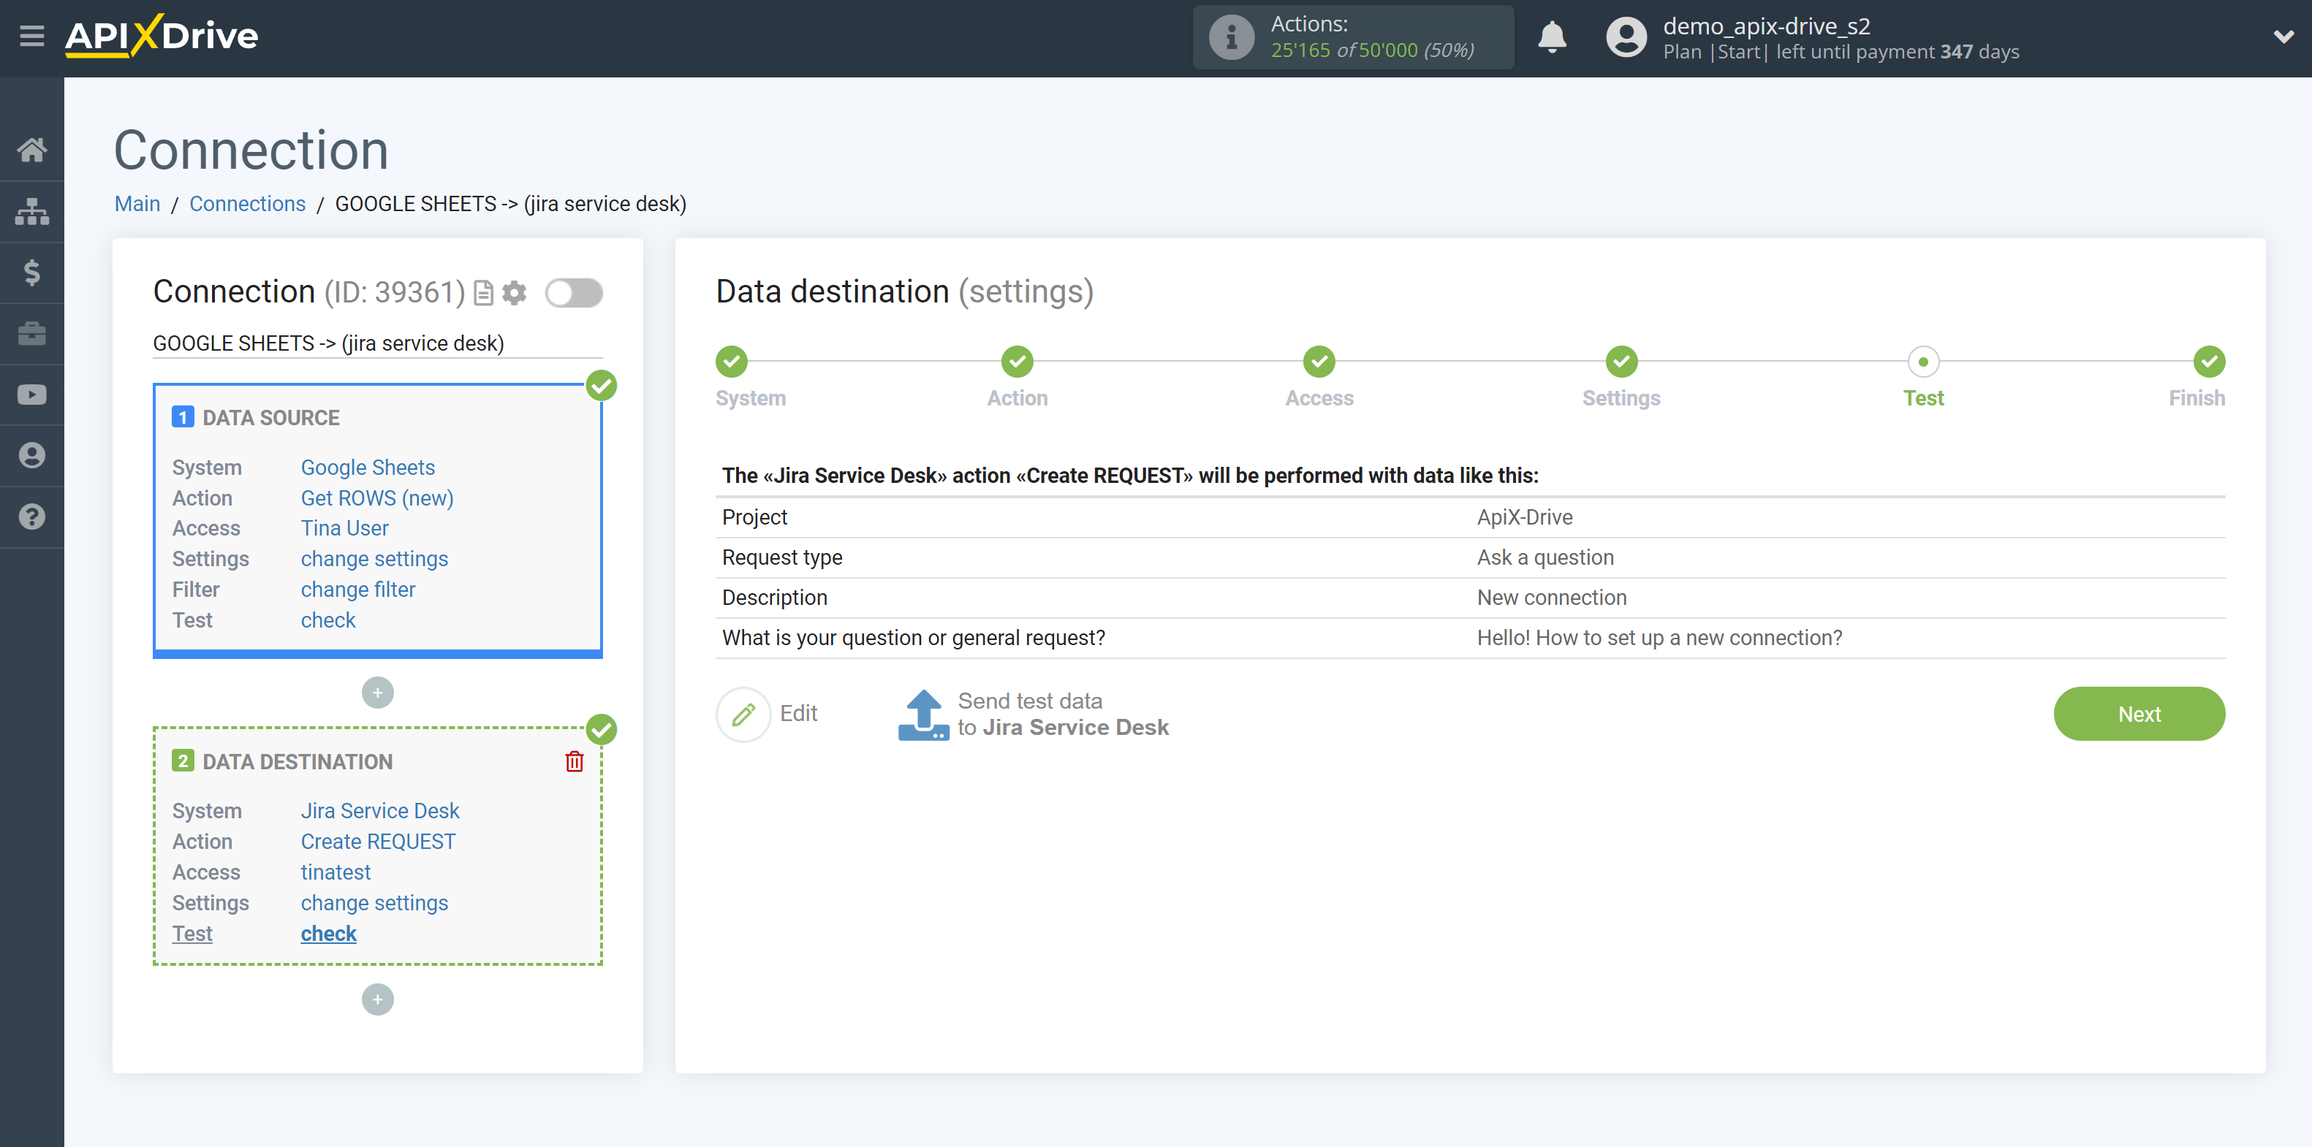Click Send test data upload icon

923,715
